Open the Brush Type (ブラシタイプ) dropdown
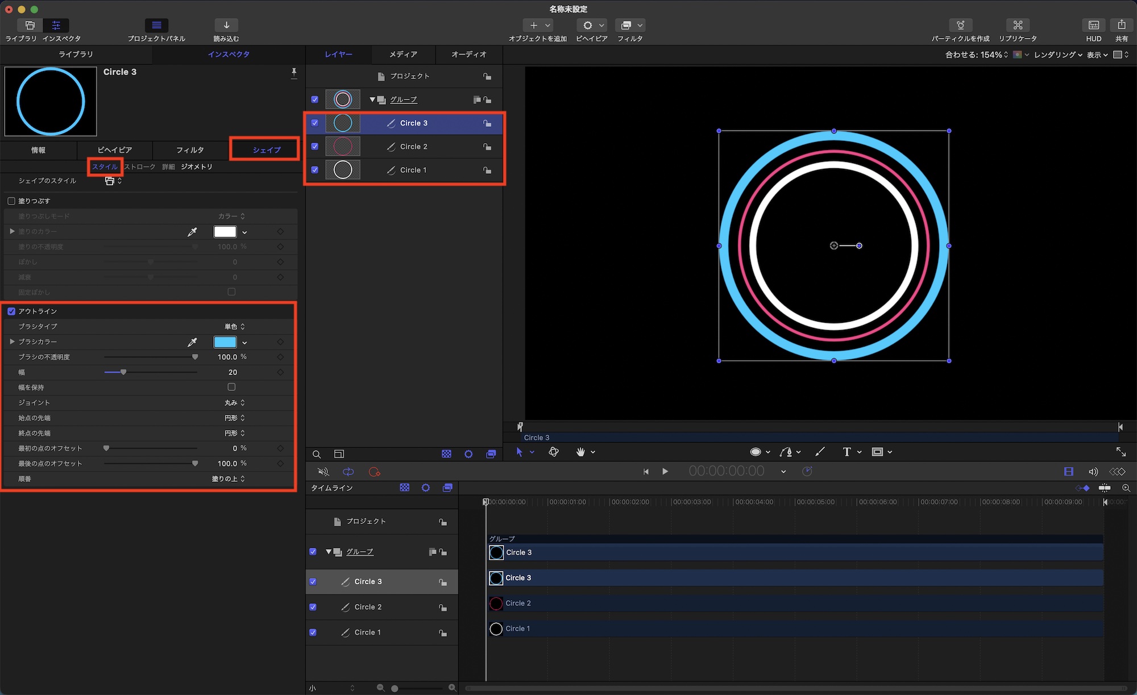The image size is (1137, 695). [x=234, y=327]
